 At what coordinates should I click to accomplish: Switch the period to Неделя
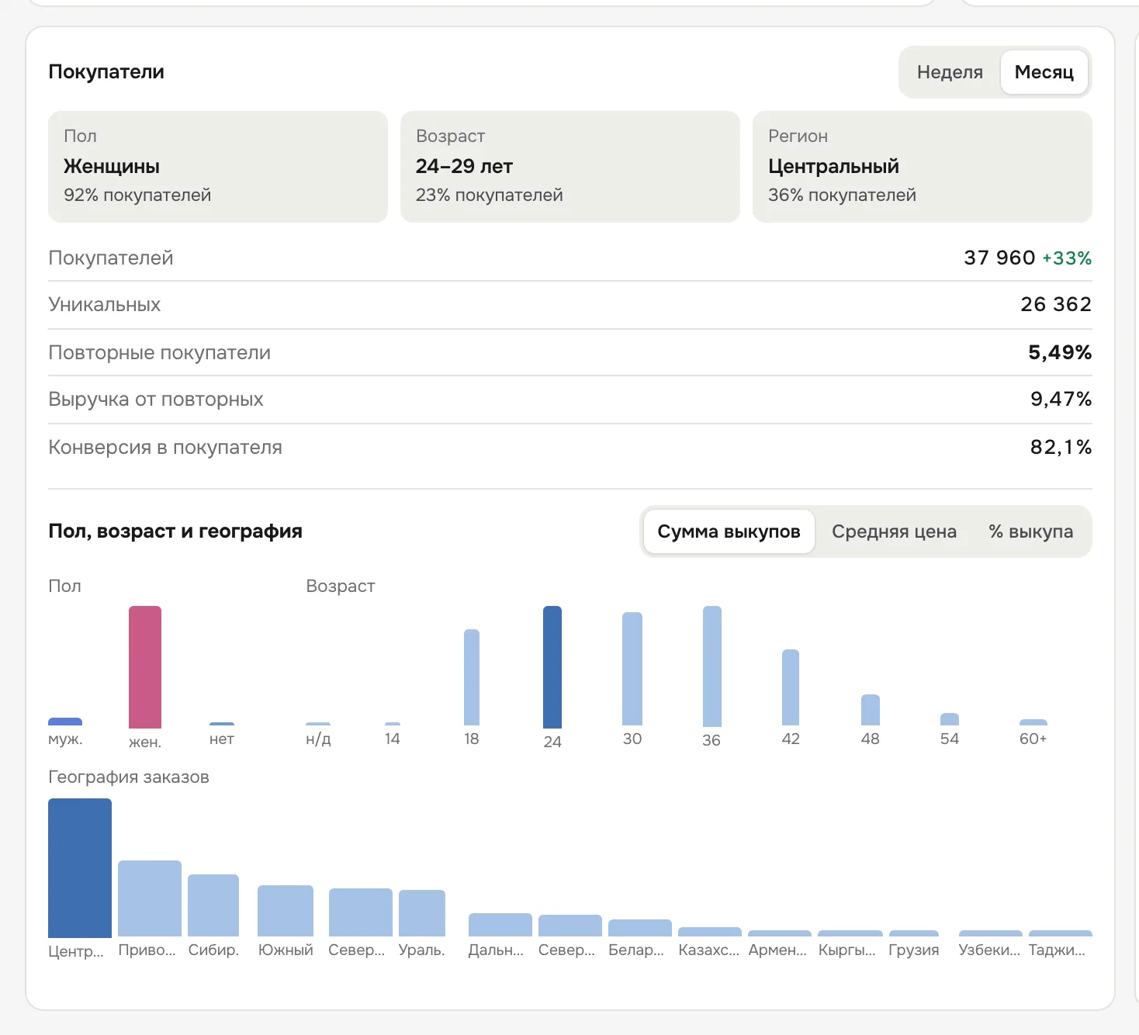[x=950, y=72]
